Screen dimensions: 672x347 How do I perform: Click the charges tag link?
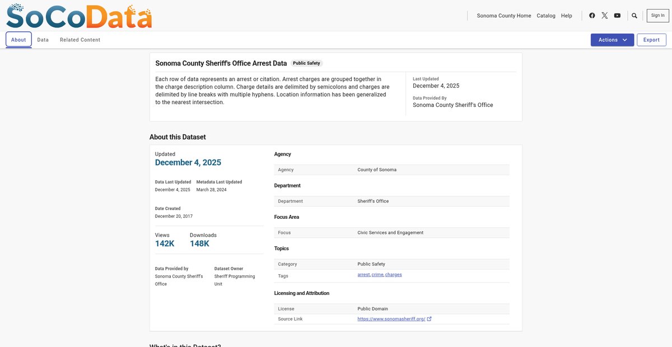click(394, 275)
